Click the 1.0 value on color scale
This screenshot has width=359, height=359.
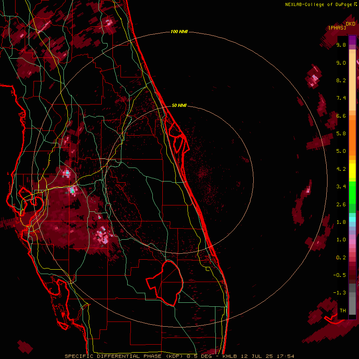coord(341,240)
